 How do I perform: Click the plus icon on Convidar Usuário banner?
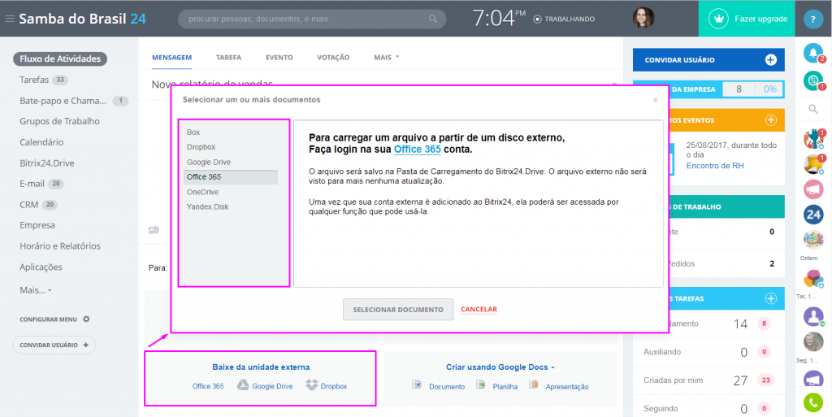point(770,60)
